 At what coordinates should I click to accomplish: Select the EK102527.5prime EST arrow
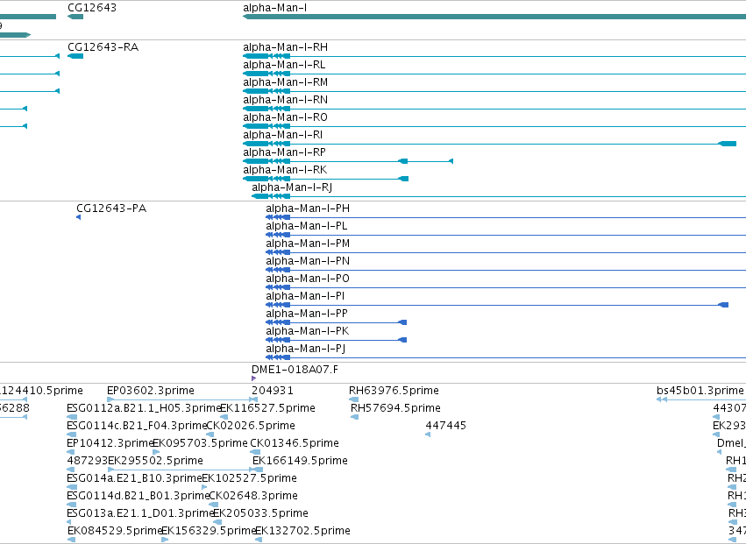pos(204,487)
